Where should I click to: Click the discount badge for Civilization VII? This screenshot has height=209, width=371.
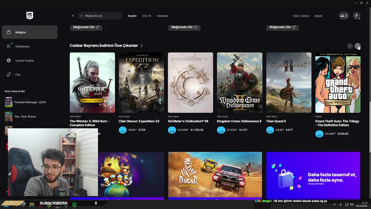click(172, 130)
